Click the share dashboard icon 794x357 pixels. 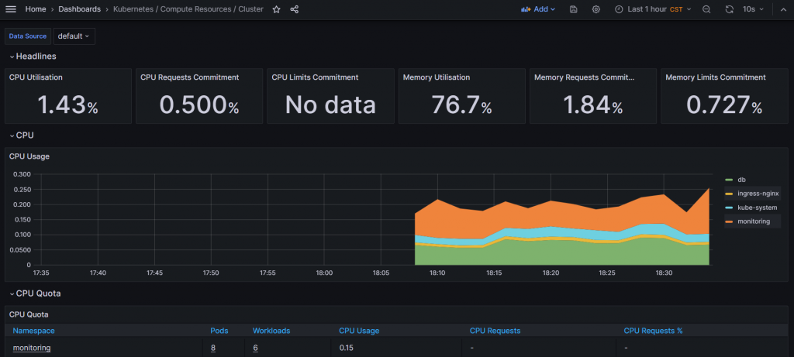tap(294, 9)
